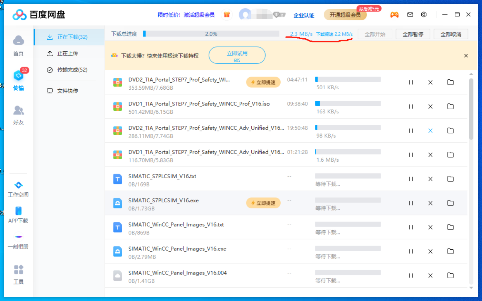The width and height of the screenshot is (482, 301).
Task: Pause SIMATIC_WinCC_Panel_Images_V16.004 download
Action: 411,275
